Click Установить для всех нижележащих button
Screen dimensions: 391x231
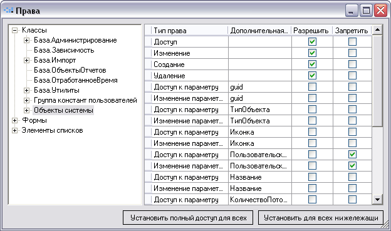(321, 218)
